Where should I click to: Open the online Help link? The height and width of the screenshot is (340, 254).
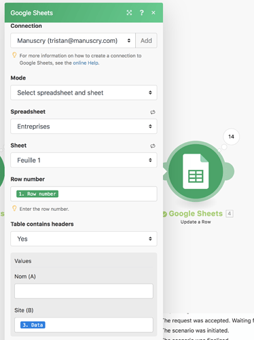86,63
